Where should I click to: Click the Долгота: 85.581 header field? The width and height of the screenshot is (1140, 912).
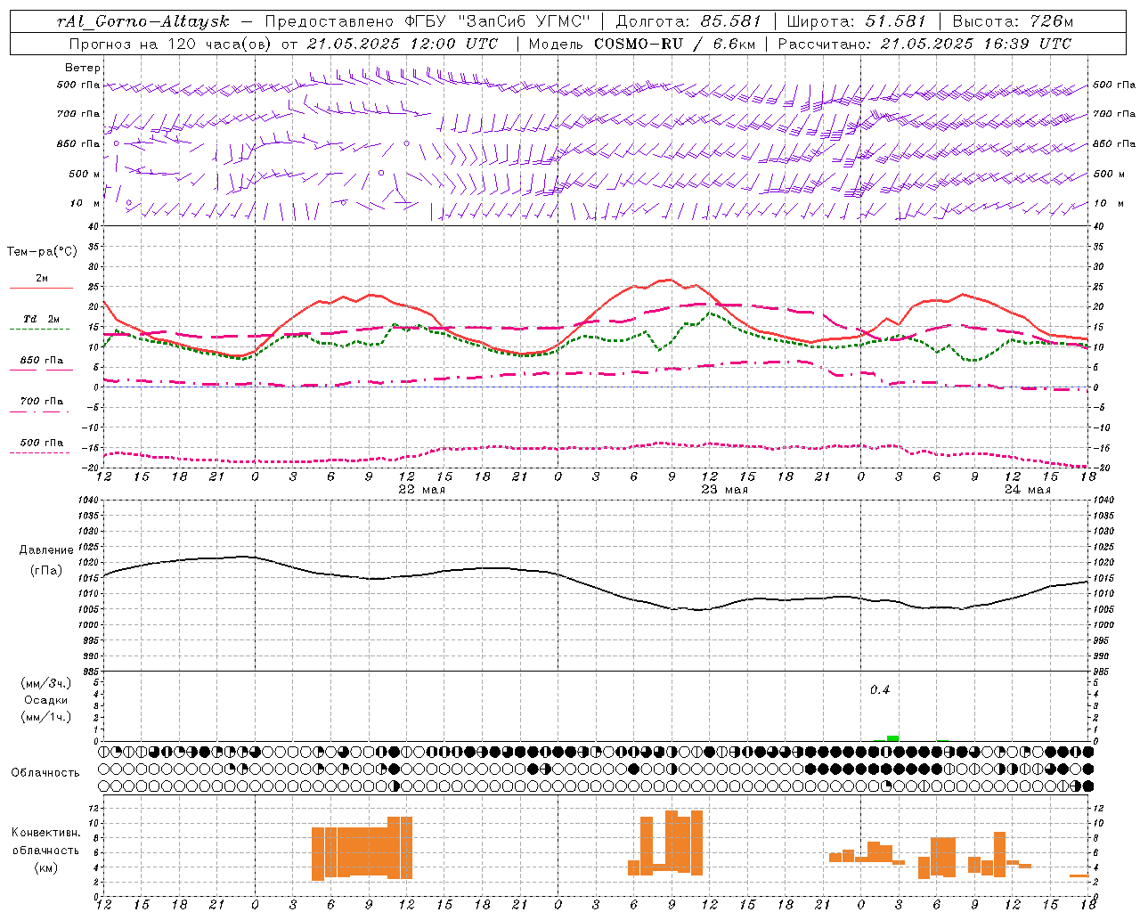coord(688,21)
